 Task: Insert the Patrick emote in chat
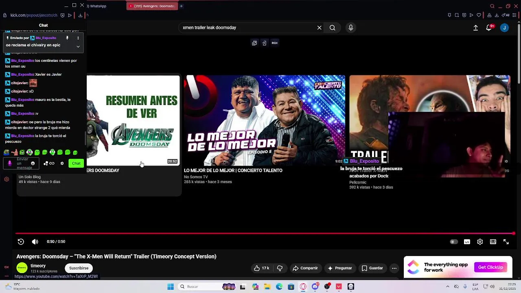(14, 152)
